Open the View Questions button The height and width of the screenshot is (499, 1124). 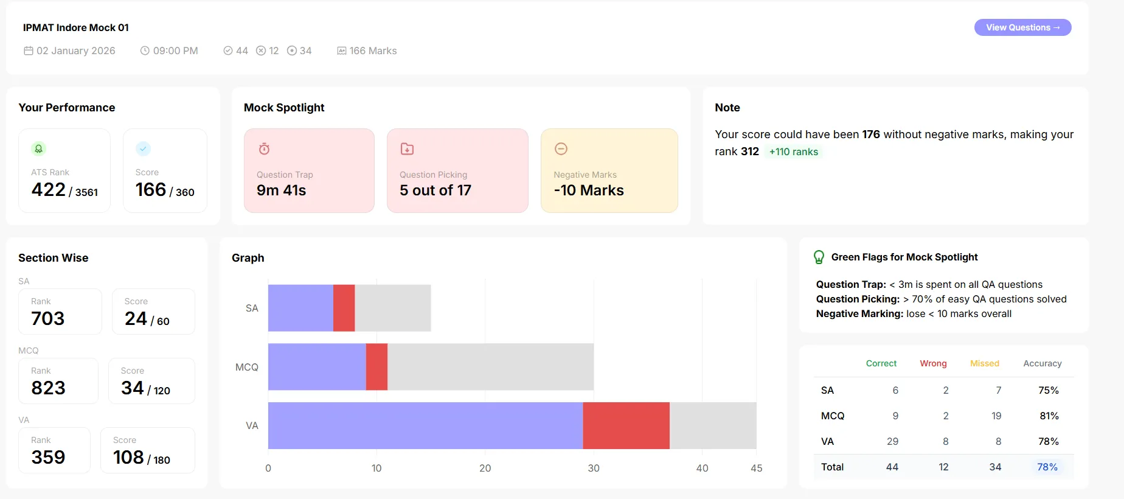[x=1023, y=27]
